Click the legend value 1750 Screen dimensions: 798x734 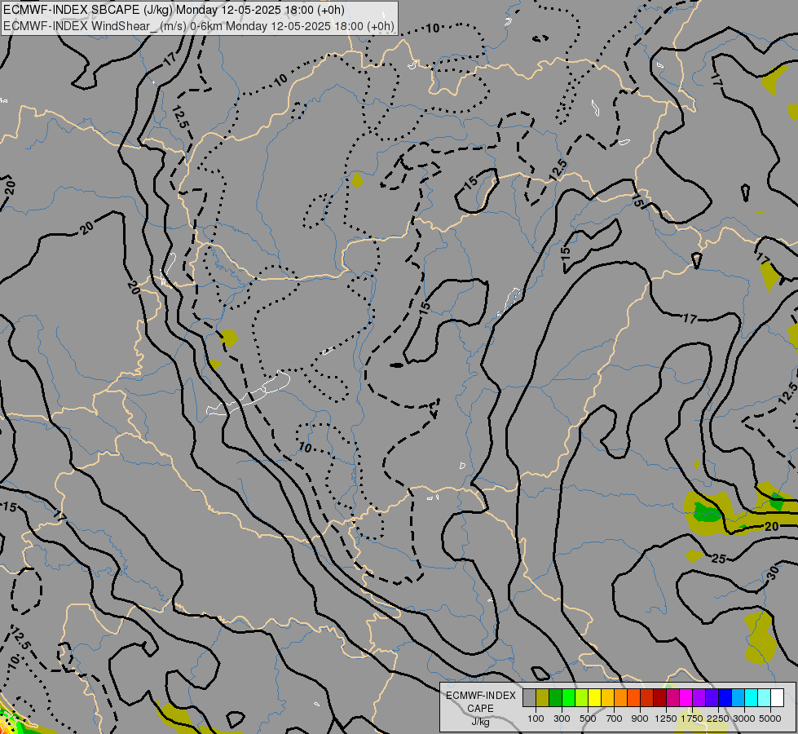point(692,719)
